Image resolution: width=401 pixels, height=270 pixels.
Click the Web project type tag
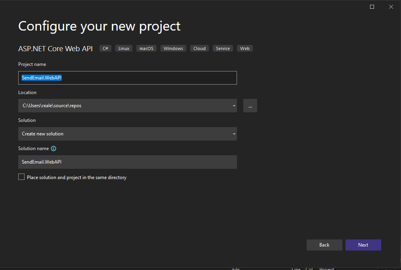pyautogui.click(x=245, y=48)
